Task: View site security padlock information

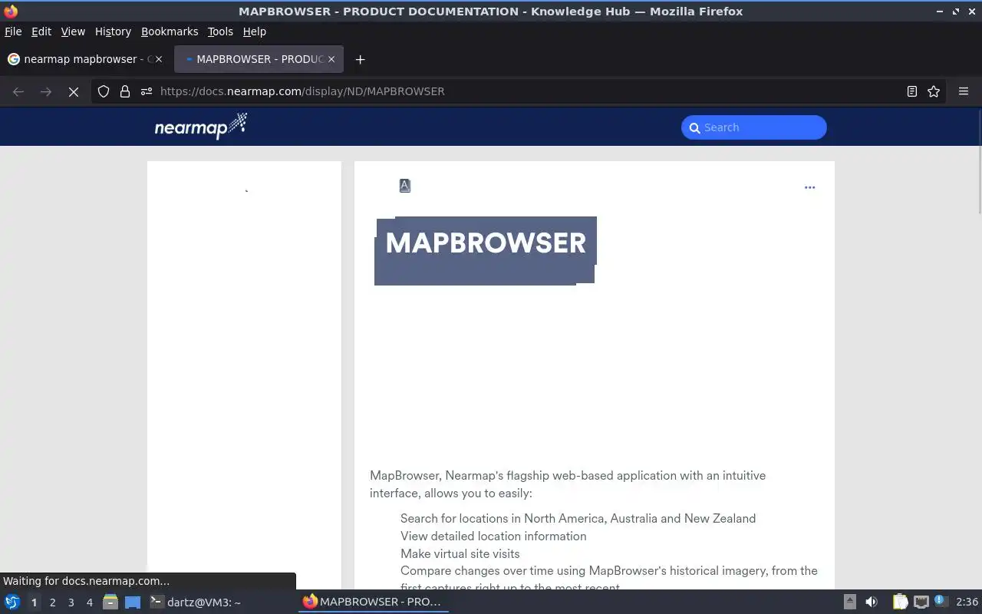Action: coord(125,91)
